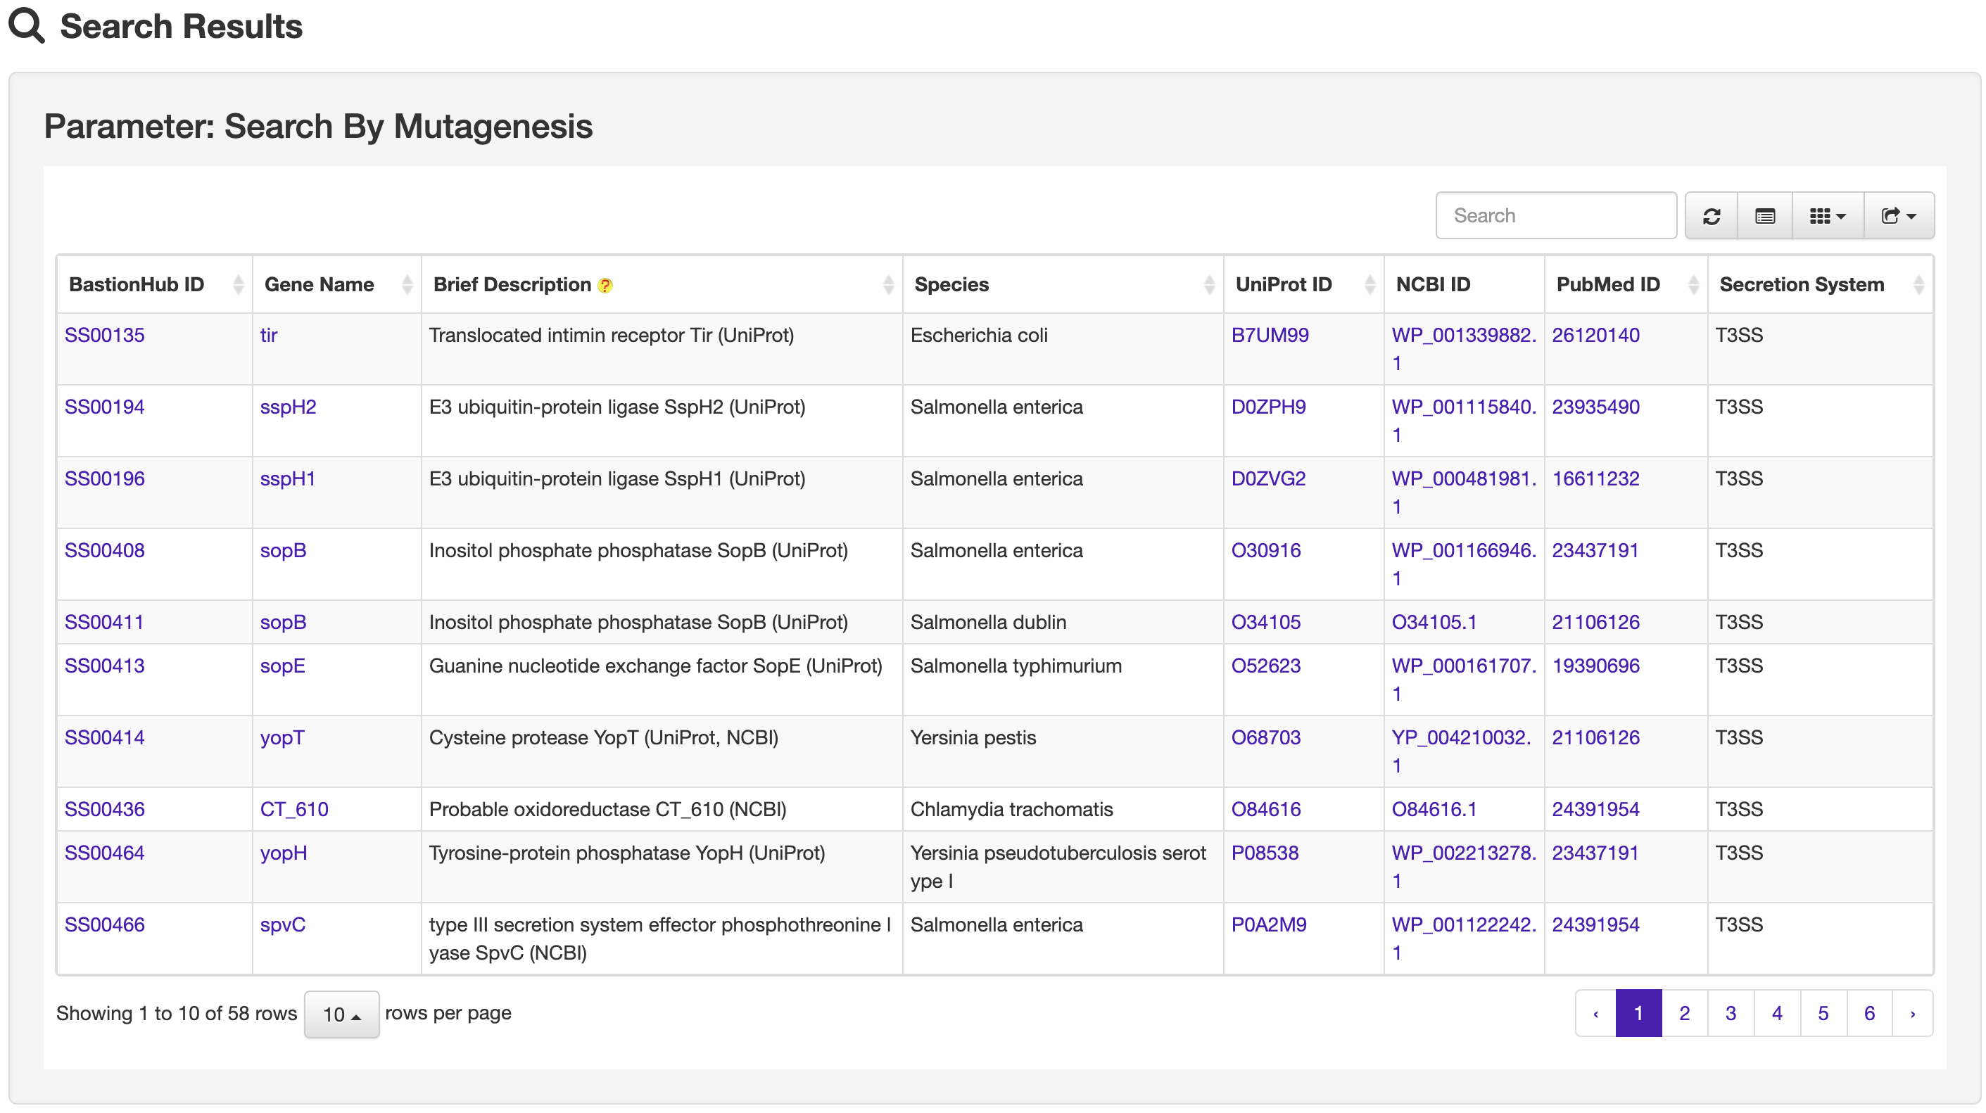The image size is (1986, 1113).
Task: Open PubMed record 16611232
Action: coord(1595,478)
